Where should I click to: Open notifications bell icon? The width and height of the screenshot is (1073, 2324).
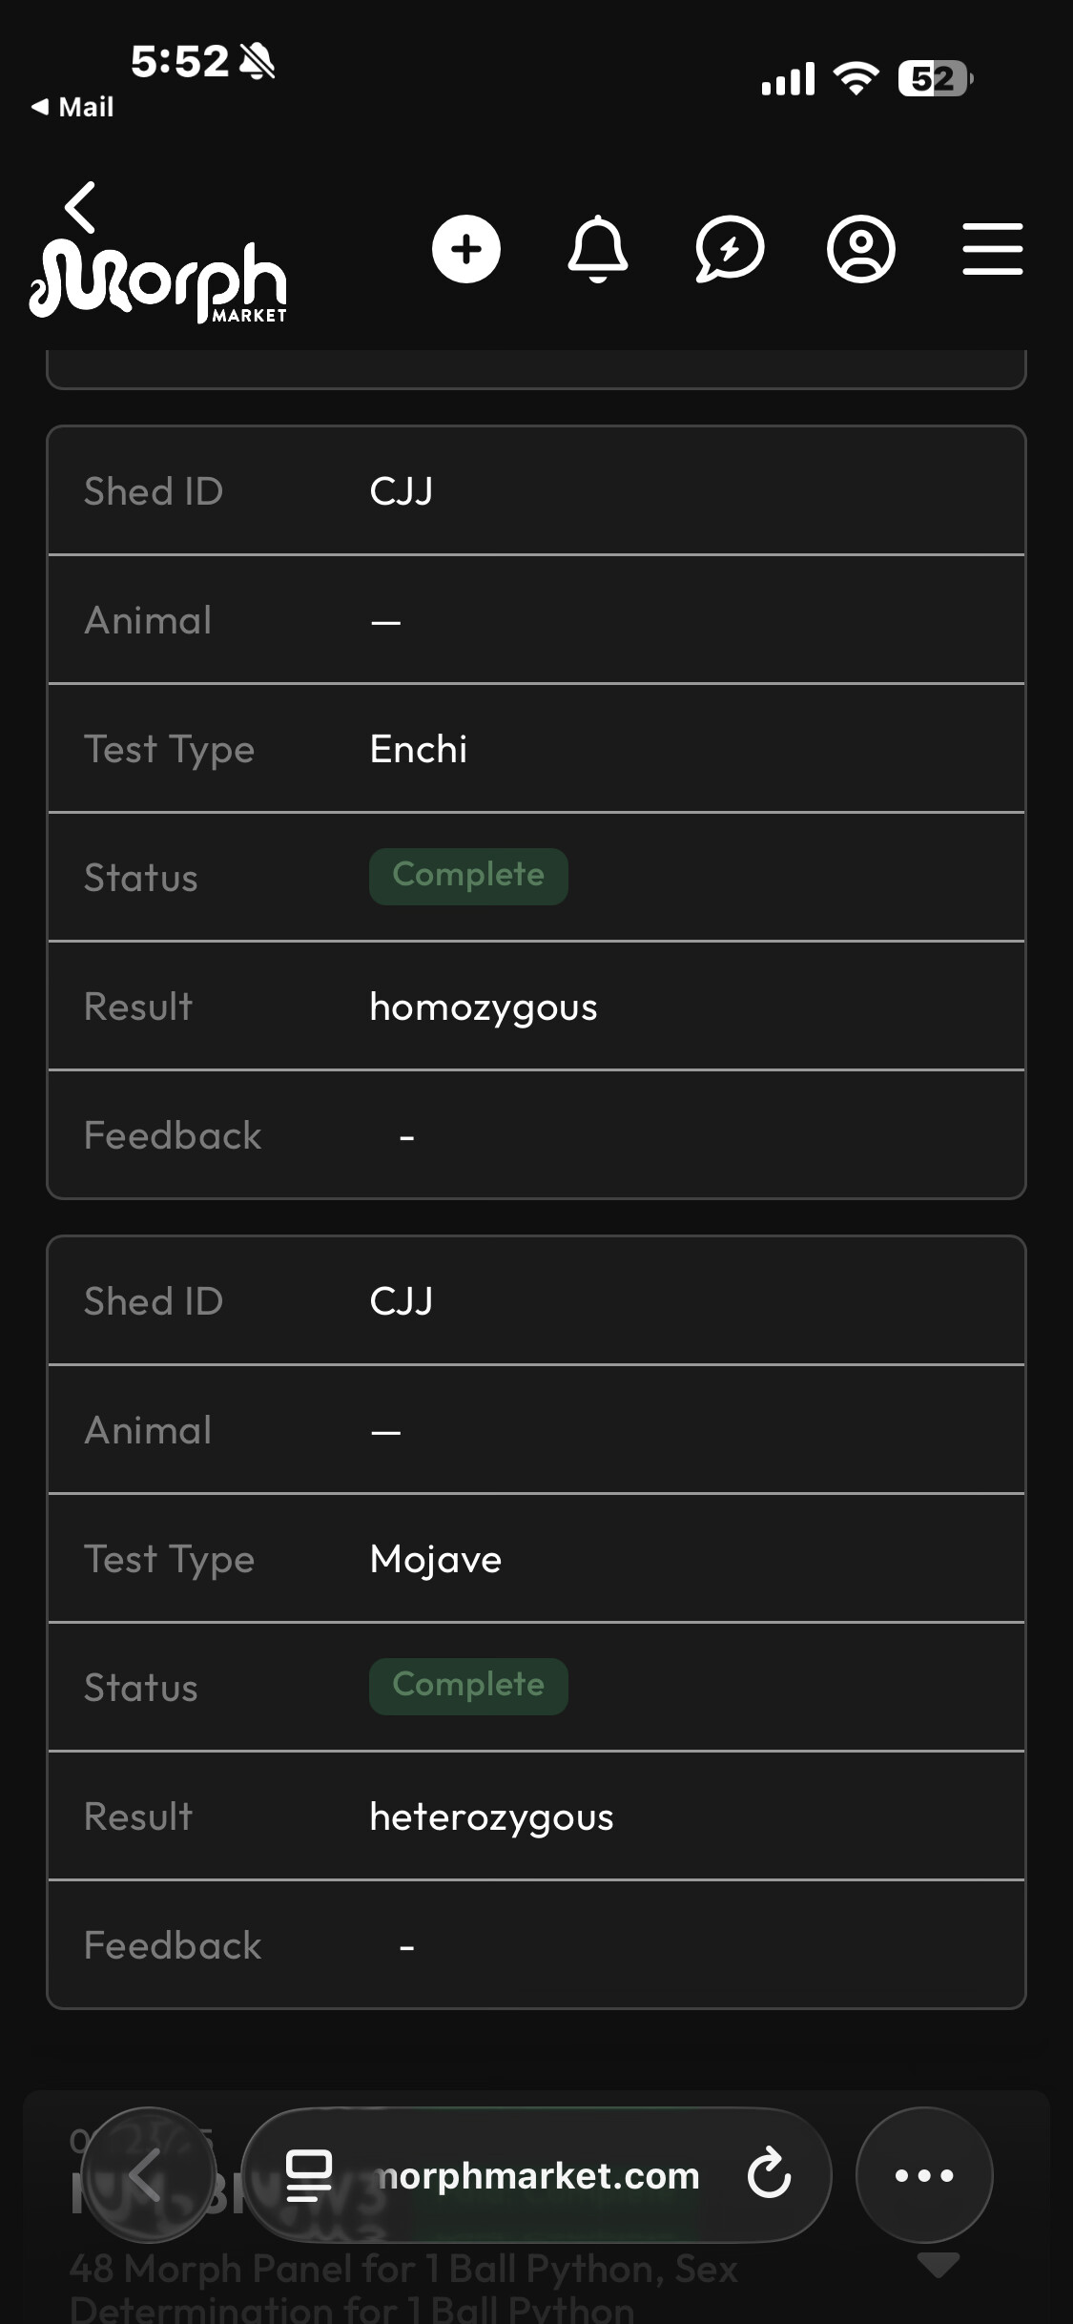pos(598,250)
